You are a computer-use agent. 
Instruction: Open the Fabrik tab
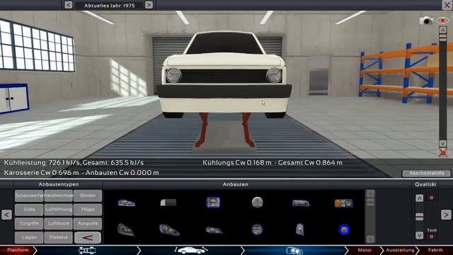[x=435, y=250]
